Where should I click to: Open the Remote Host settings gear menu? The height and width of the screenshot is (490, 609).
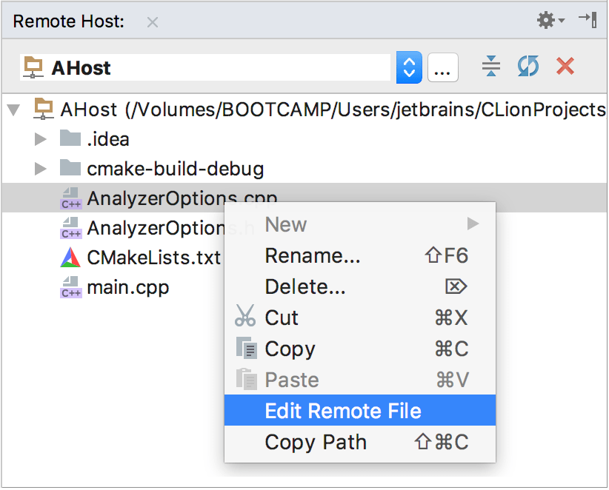(x=546, y=20)
